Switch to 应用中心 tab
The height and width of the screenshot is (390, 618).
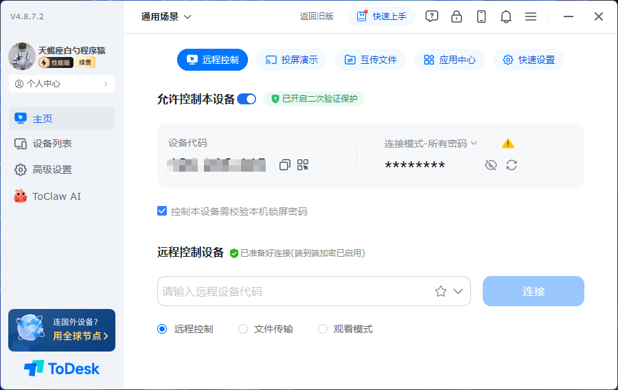pyautogui.click(x=449, y=60)
